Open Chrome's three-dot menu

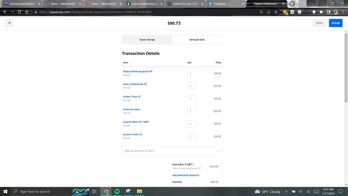point(343,12)
